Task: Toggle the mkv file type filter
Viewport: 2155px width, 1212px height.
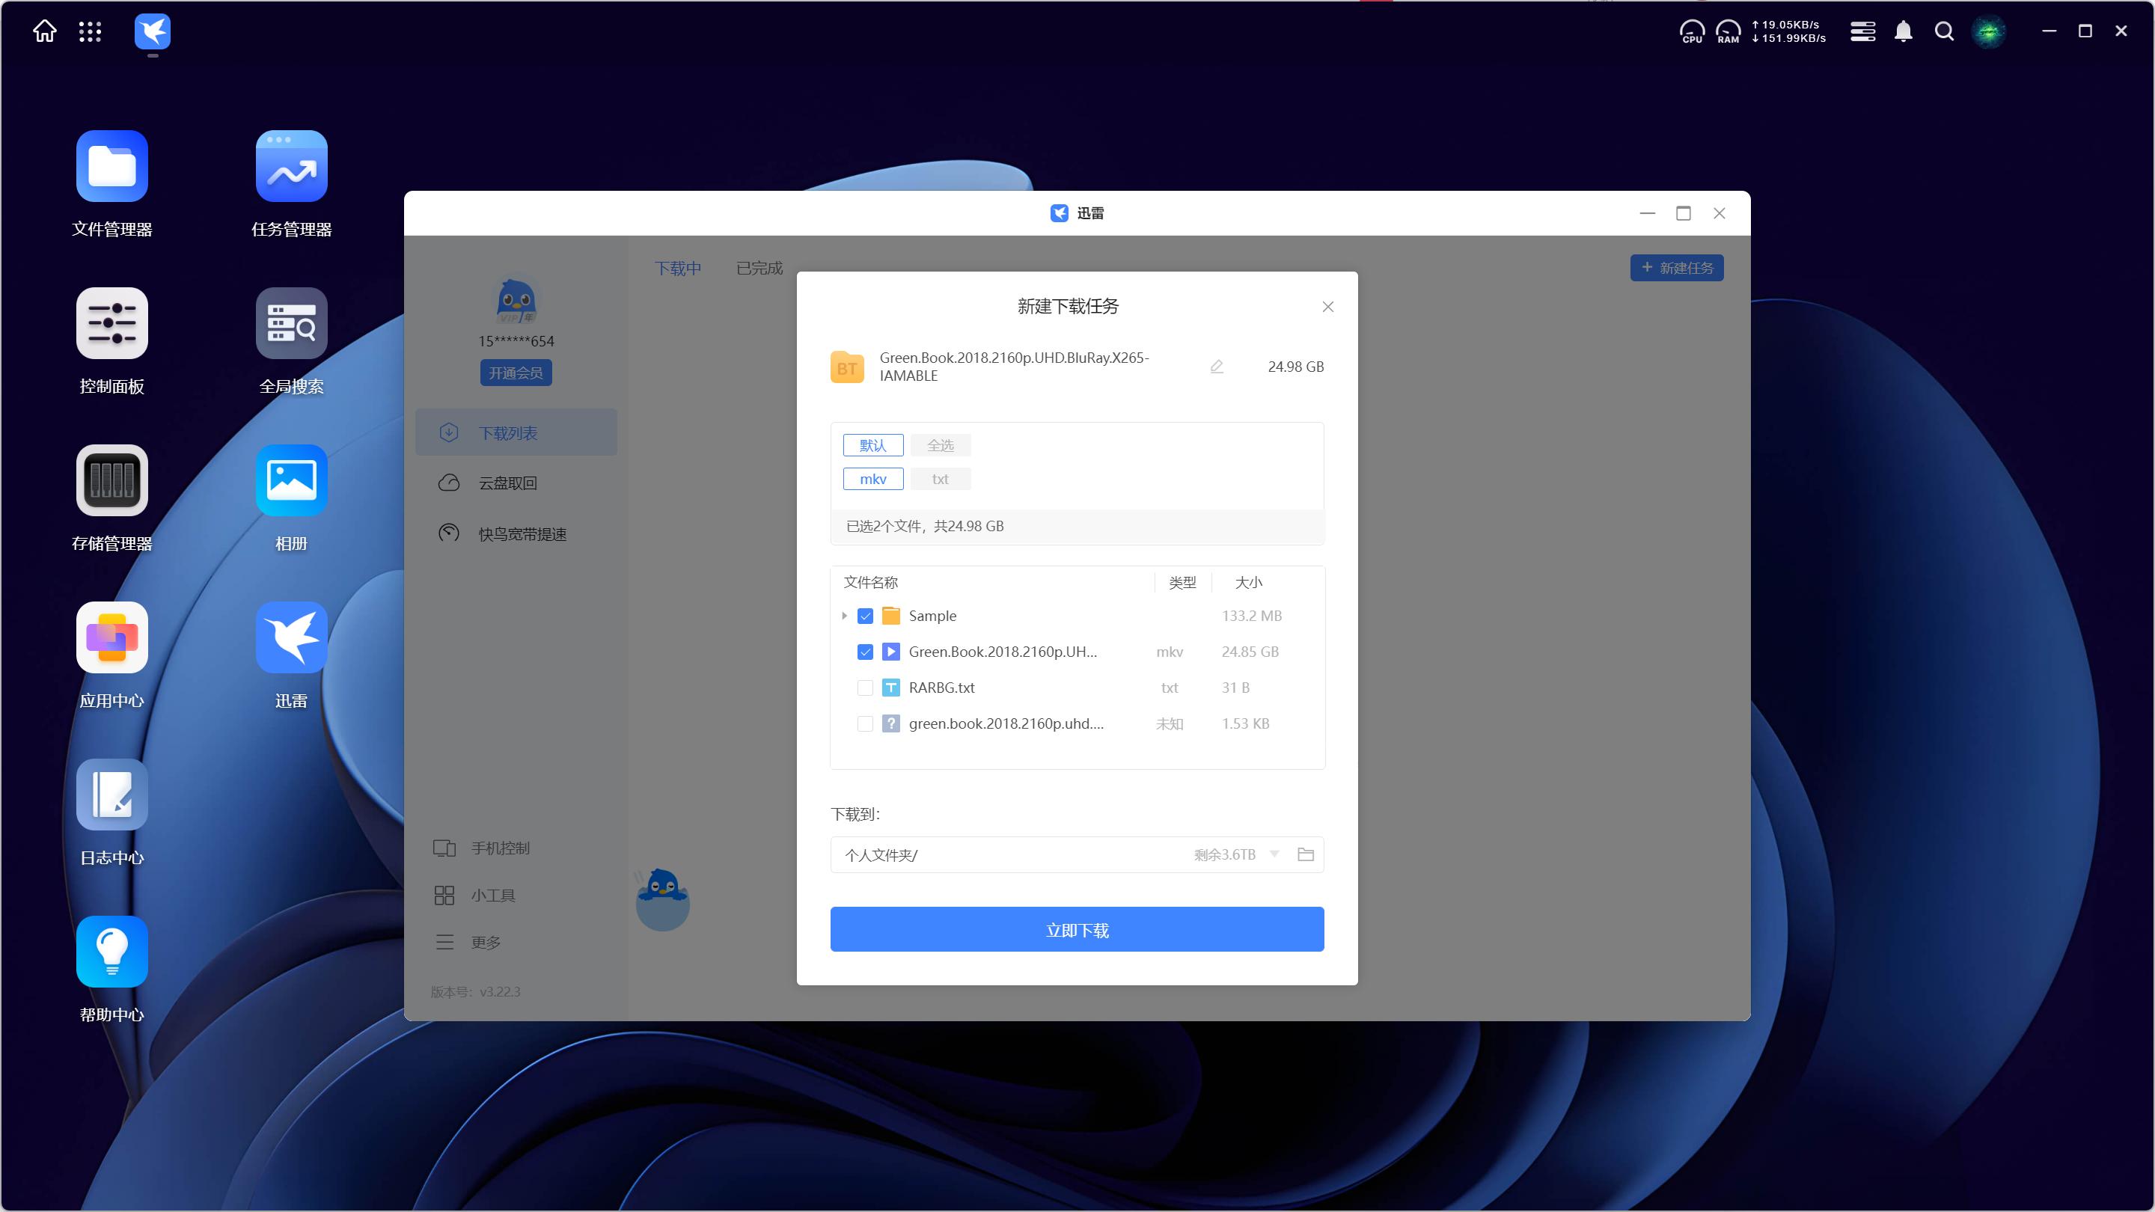Action: point(872,479)
